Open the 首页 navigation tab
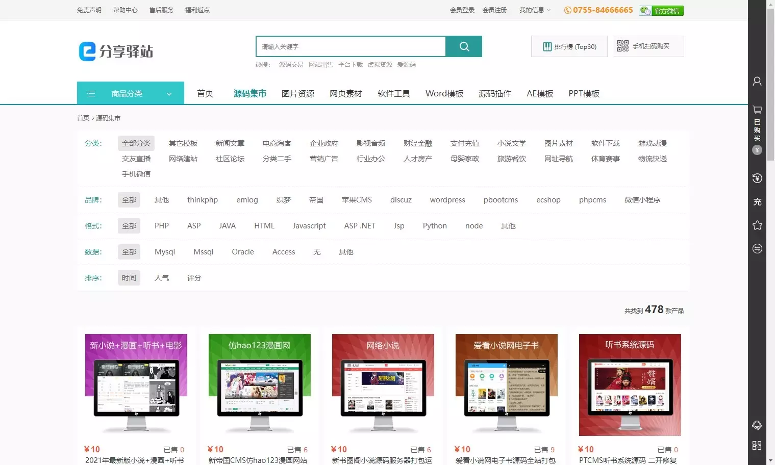Screen dimensions: 775x465 tap(205, 93)
